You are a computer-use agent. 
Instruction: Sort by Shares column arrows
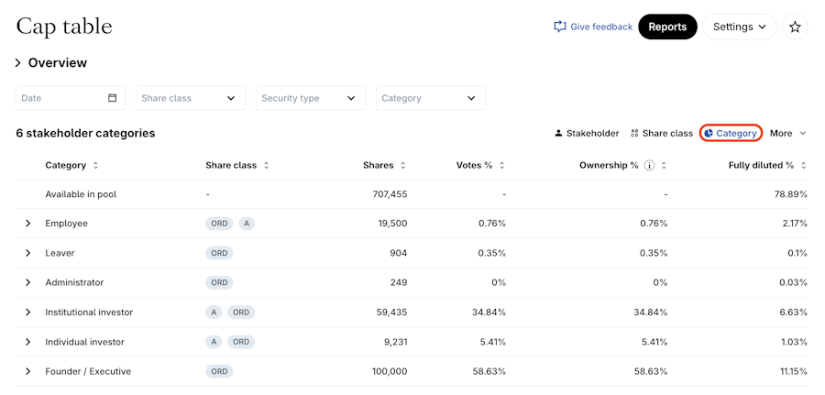tap(402, 166)
